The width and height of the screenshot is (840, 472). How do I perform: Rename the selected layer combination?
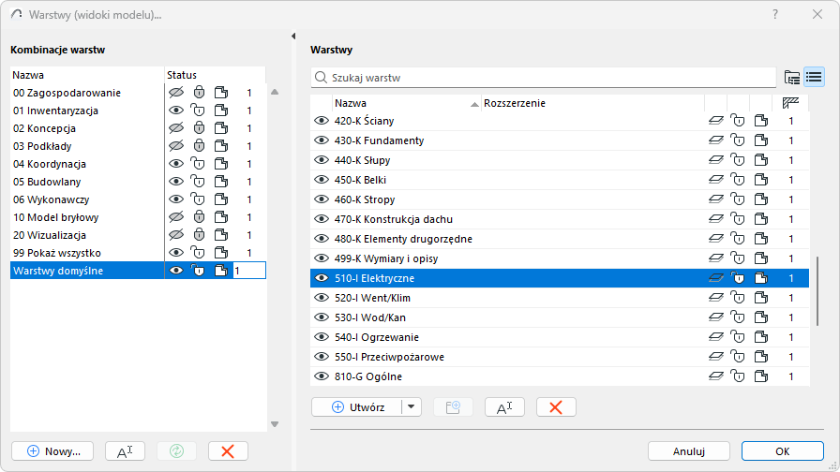pyautogui.click(x=125, y=451)
